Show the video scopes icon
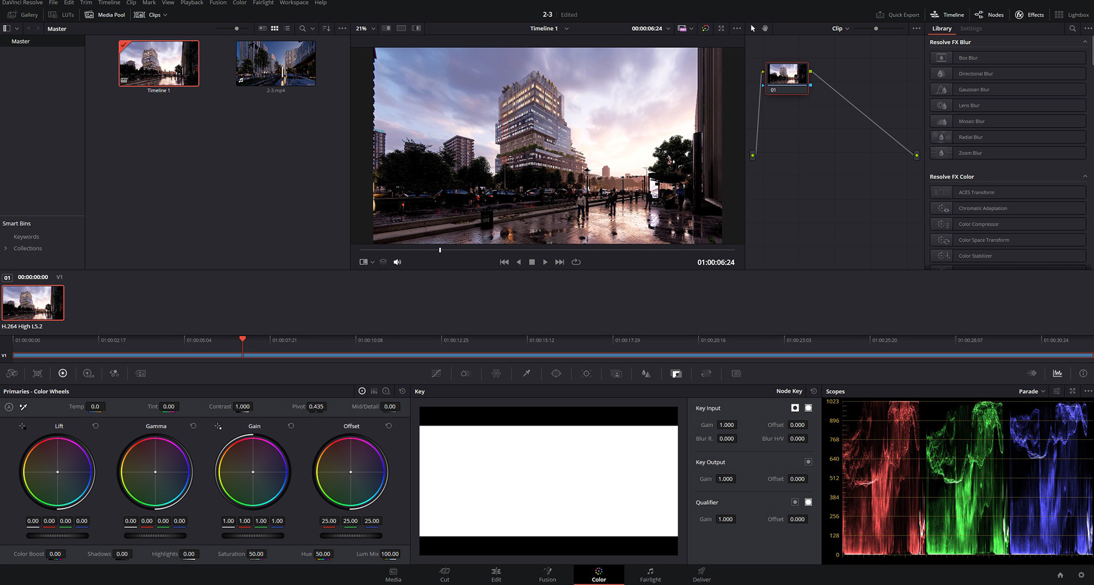The image size is (1094, 585). 1058,374
